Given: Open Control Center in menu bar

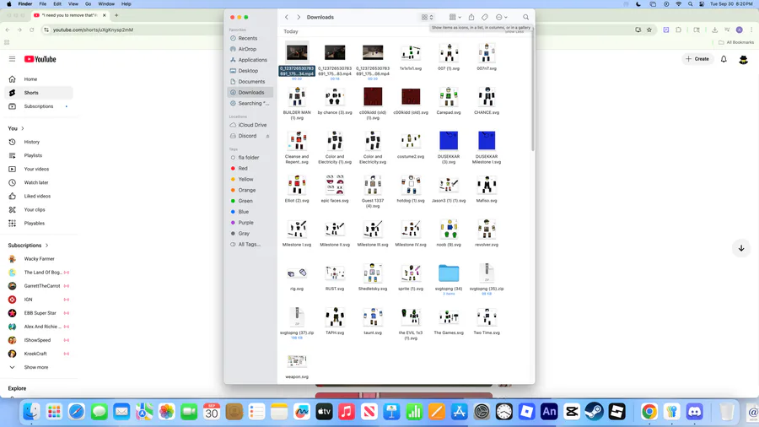Looking at the screenshot, I should (x=702, y=4).
